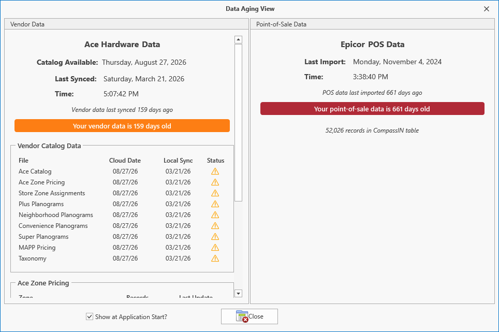Select the MAPP Pricing file name
The width and height of the screenshot is (499, 332).
(37, 248)
